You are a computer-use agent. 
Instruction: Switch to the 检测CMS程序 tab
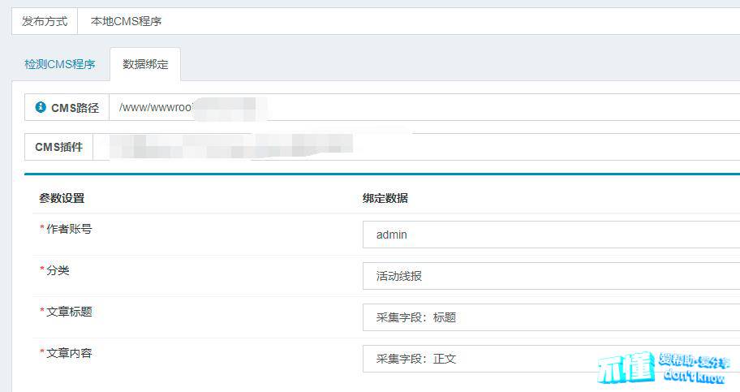point(60,64)
